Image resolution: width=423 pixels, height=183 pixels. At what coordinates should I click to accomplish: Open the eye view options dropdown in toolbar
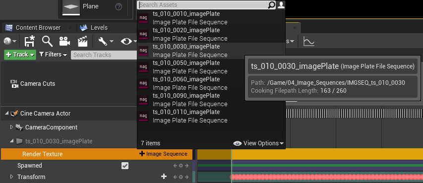(128, 41)
